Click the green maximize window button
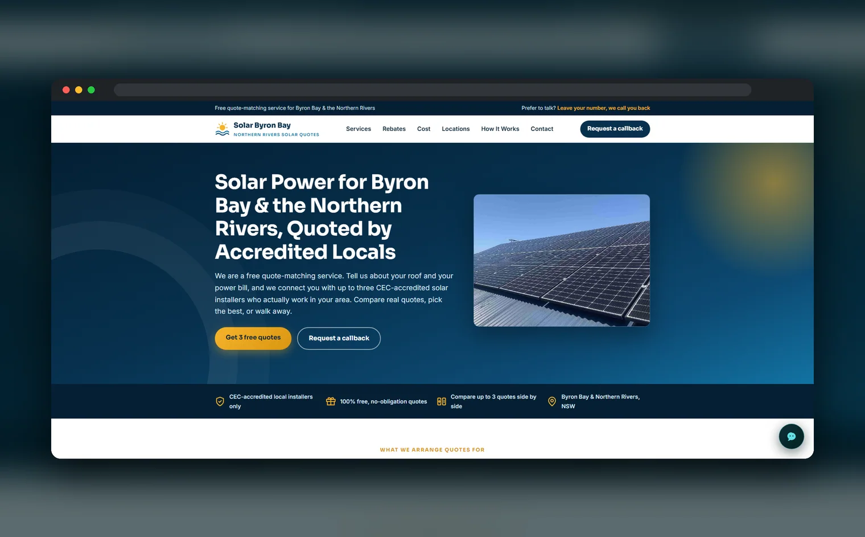Screen dimensions: 865x537 91,90
